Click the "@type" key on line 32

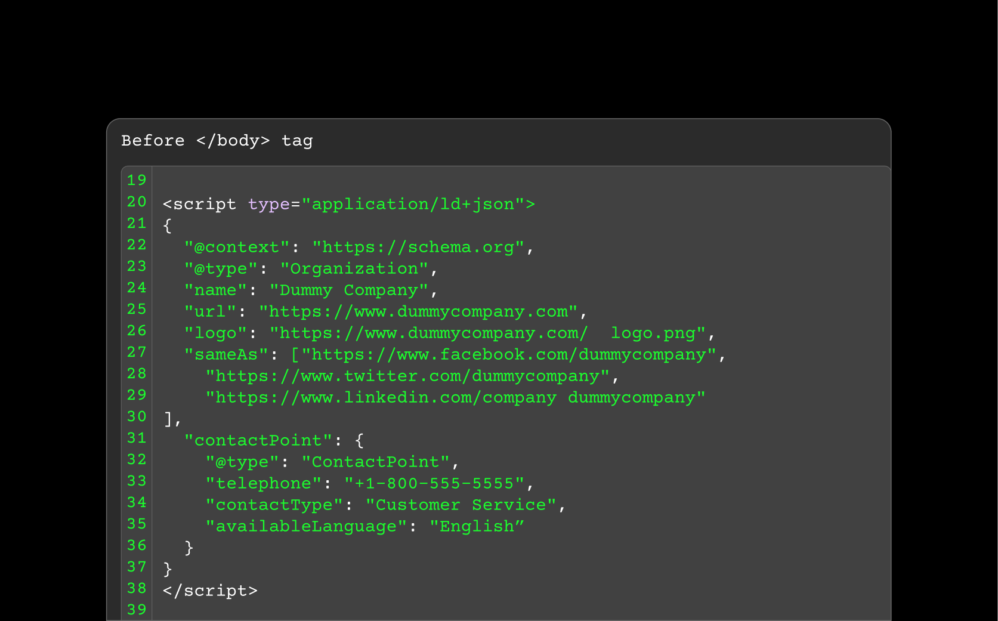[x=242, y=462]
